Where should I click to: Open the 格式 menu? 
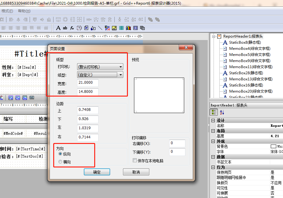[7, 11]
